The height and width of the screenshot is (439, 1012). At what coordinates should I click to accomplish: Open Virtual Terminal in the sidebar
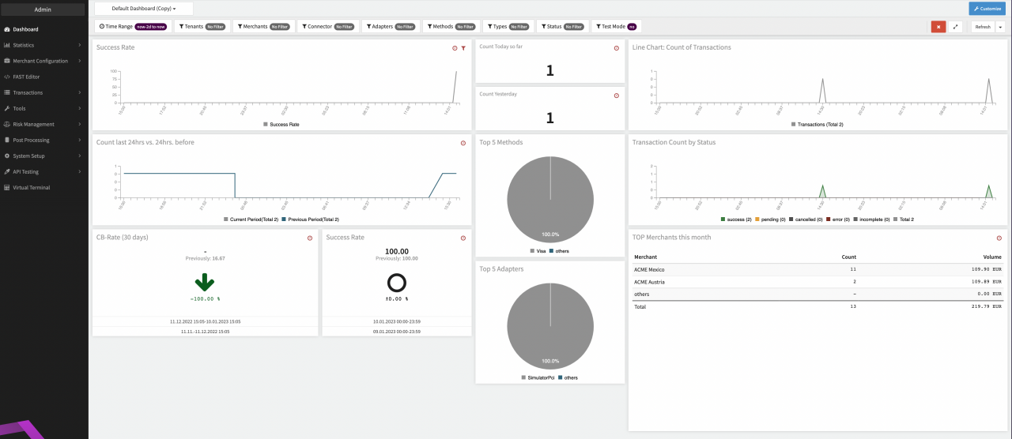(31, 187)
